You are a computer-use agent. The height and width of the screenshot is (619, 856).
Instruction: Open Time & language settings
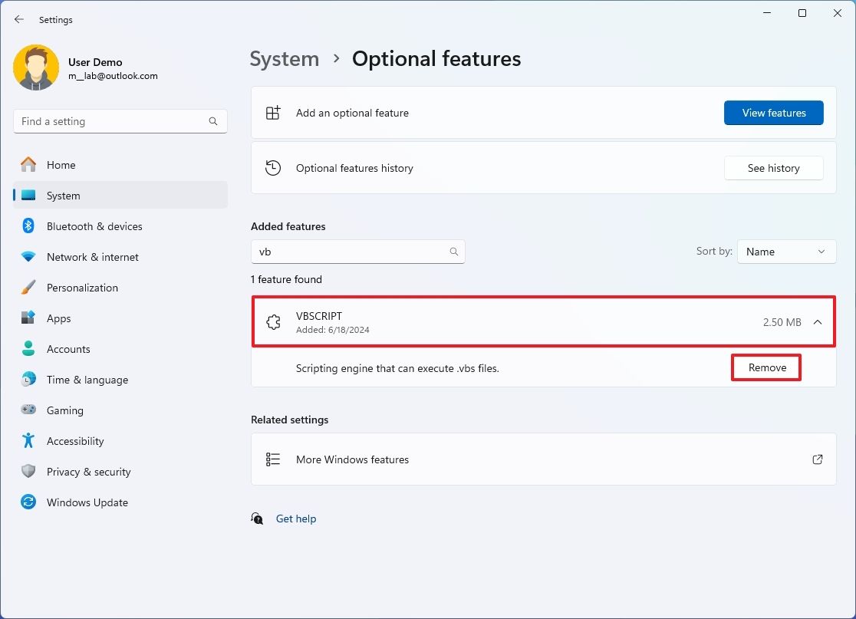[120, 380]
